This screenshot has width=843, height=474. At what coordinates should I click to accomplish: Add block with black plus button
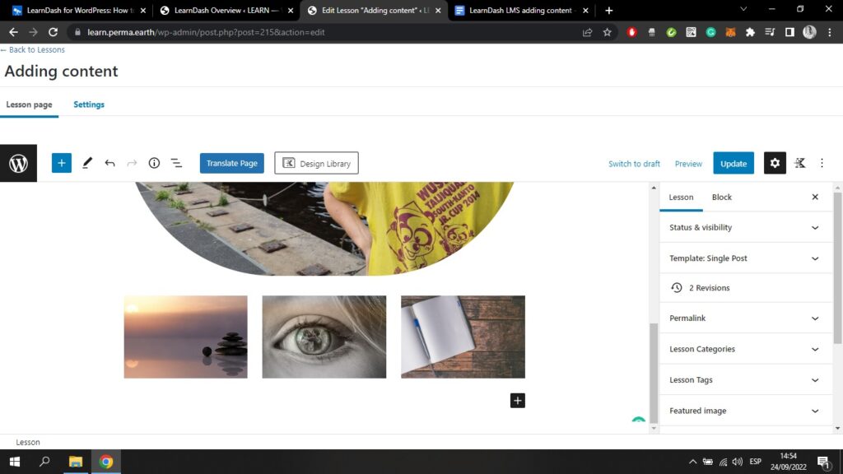tap(517, 401)
